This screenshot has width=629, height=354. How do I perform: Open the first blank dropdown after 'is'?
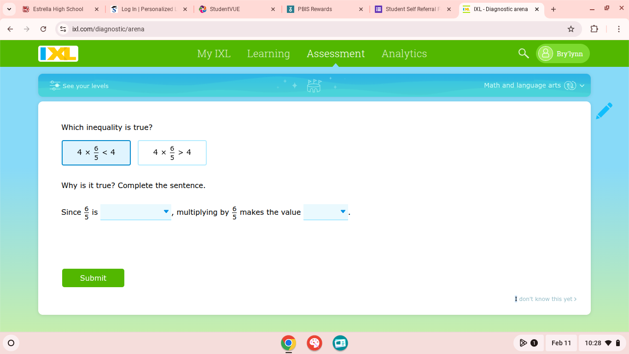click(135, 212)
